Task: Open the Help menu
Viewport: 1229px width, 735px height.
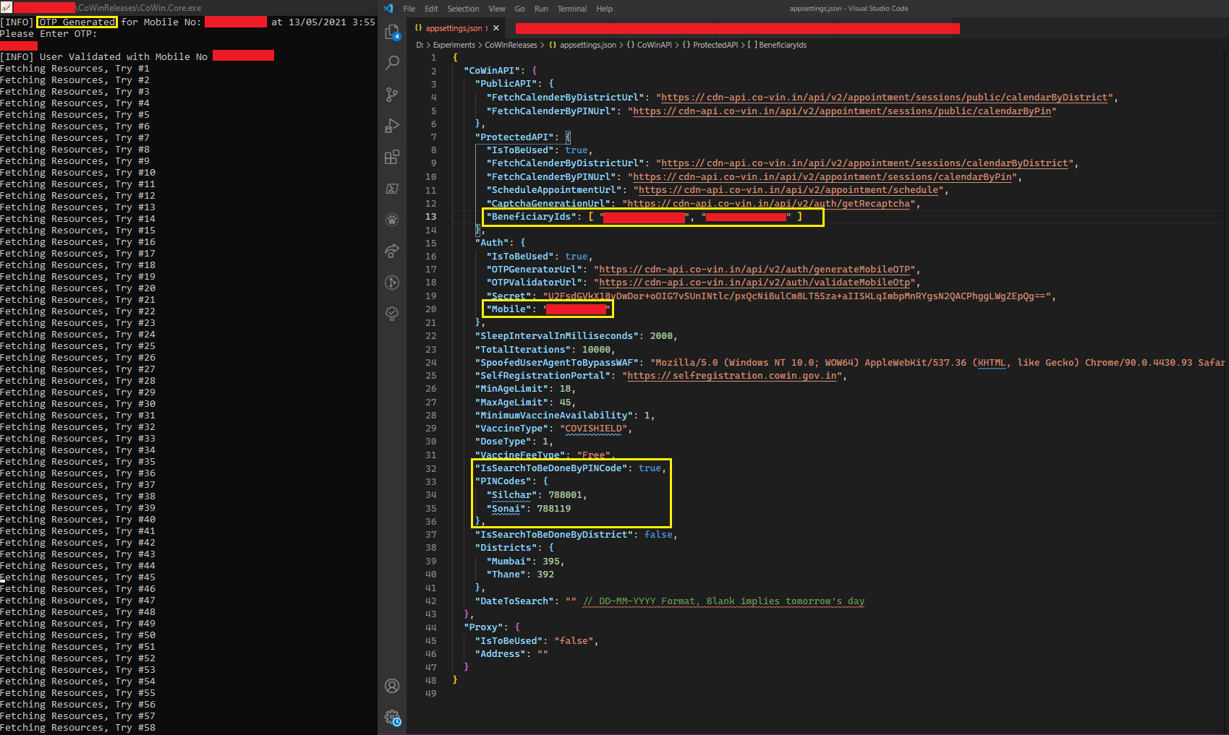Action: (604, 9)
